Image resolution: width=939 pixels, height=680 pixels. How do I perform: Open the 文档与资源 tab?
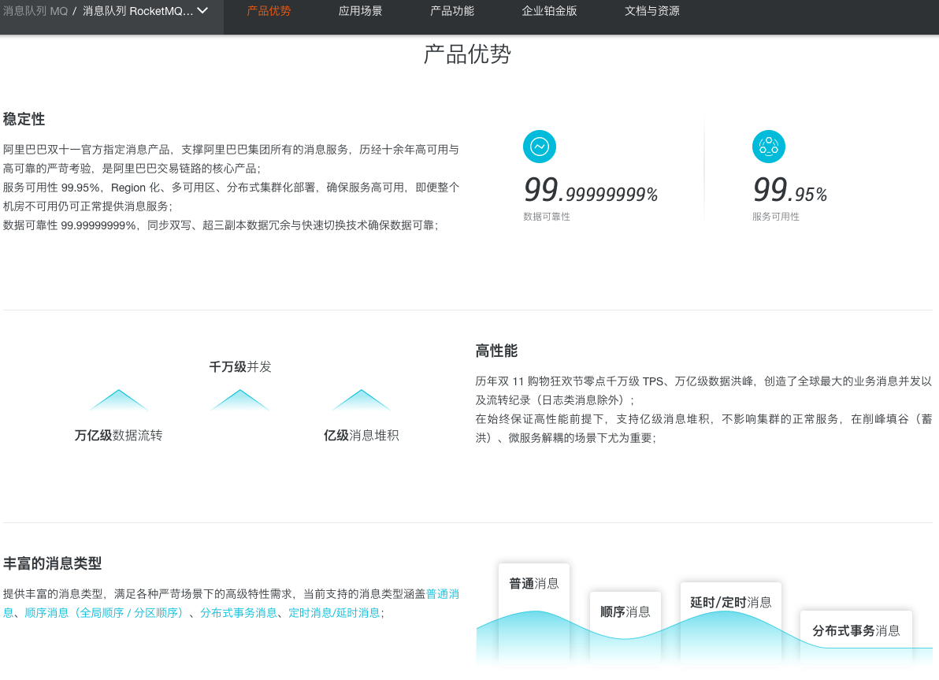(x=651, y=11)
